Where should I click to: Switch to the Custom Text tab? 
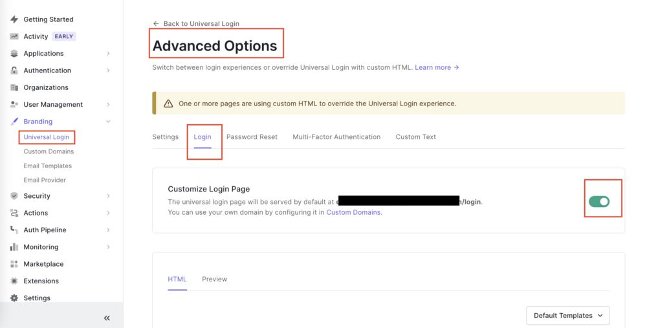point(416,137)
